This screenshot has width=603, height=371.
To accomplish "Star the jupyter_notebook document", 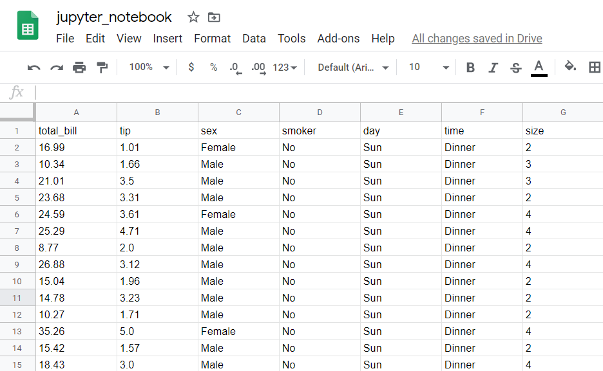I will coord(193,17).
